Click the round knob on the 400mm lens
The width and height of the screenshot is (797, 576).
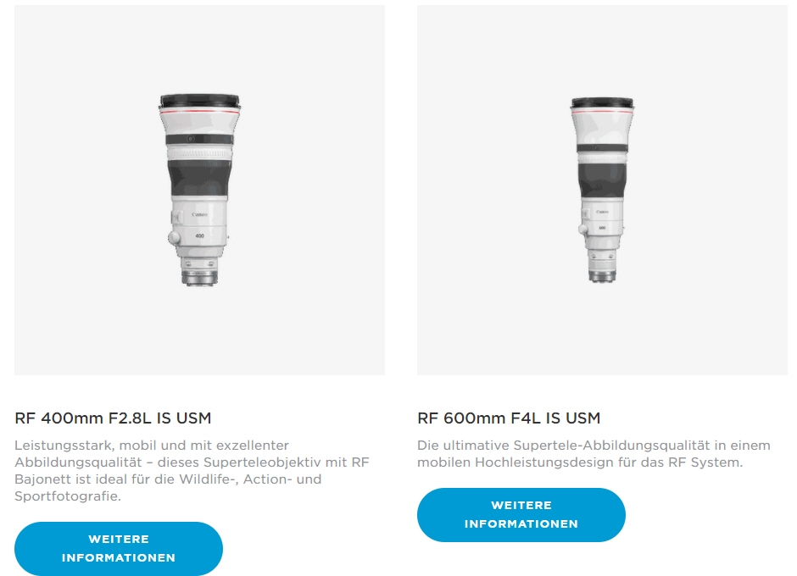(x=175, y=237)
